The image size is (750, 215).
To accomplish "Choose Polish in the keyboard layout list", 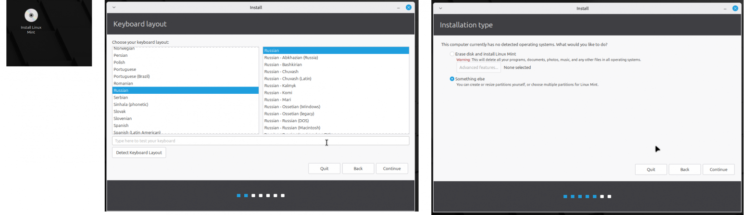I will [186, 63].
